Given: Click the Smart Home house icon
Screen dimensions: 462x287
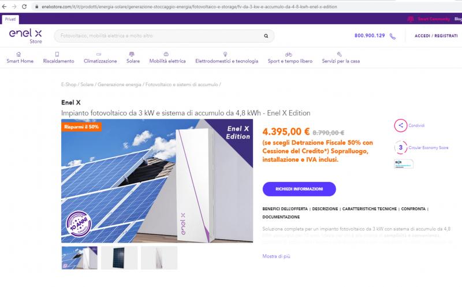Looking at the screenshot, I should [x=19, y=54].
